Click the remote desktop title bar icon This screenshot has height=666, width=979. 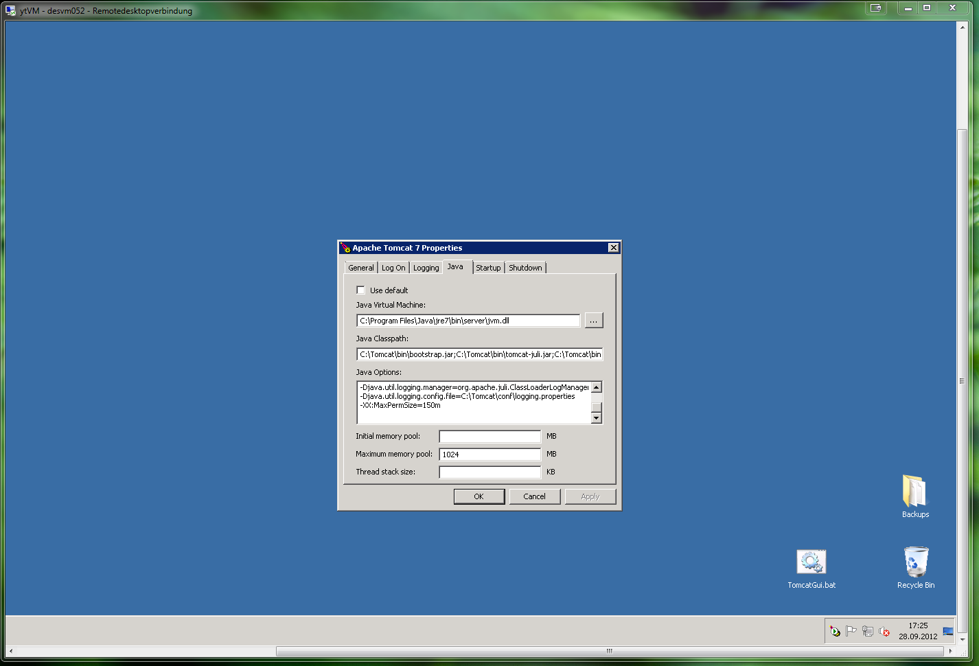(x=10, y=10)
